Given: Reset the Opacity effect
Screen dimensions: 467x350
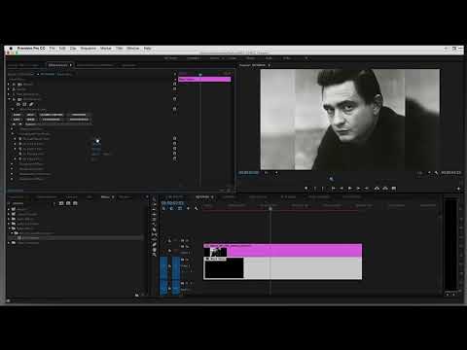Looking at the screenshot, I should click(175, 88).
